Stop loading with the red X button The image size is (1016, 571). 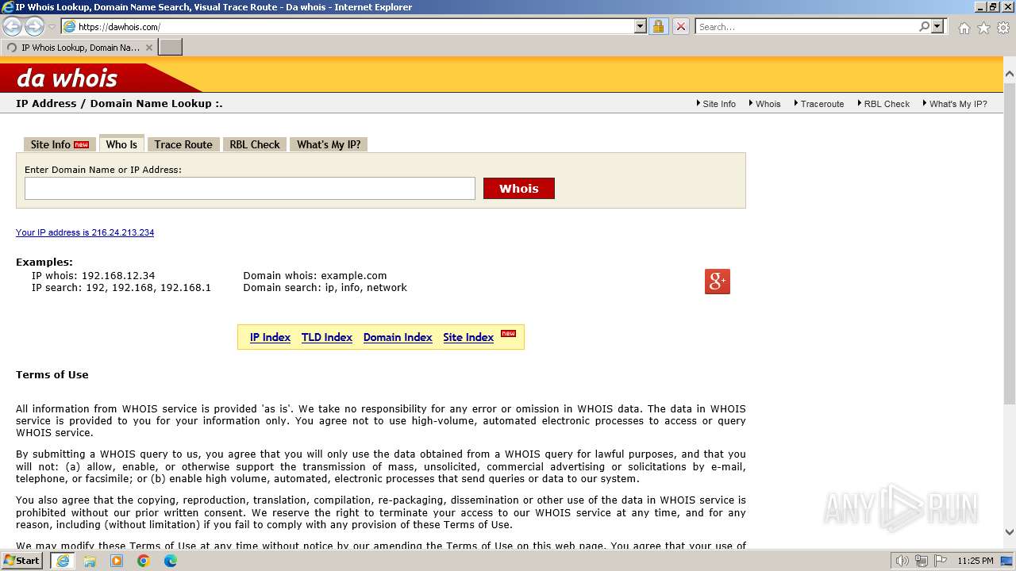[x=680, y=26]
